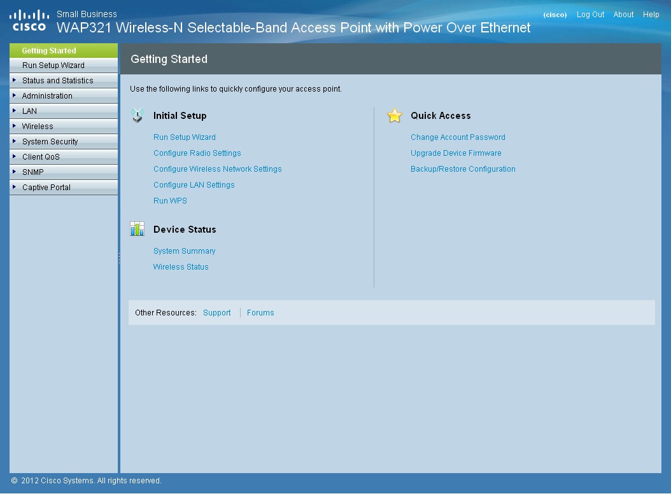Click the Device Status heading
Screen dimensions: 671x496
coord(185,230)
